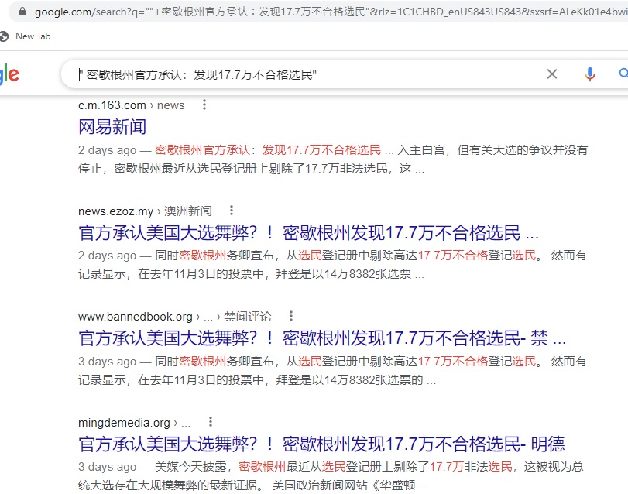Open options menu for c.m.163.com result
Image resolution: width=628 pixels, height=494 pixels.
(x=204, y=105)
